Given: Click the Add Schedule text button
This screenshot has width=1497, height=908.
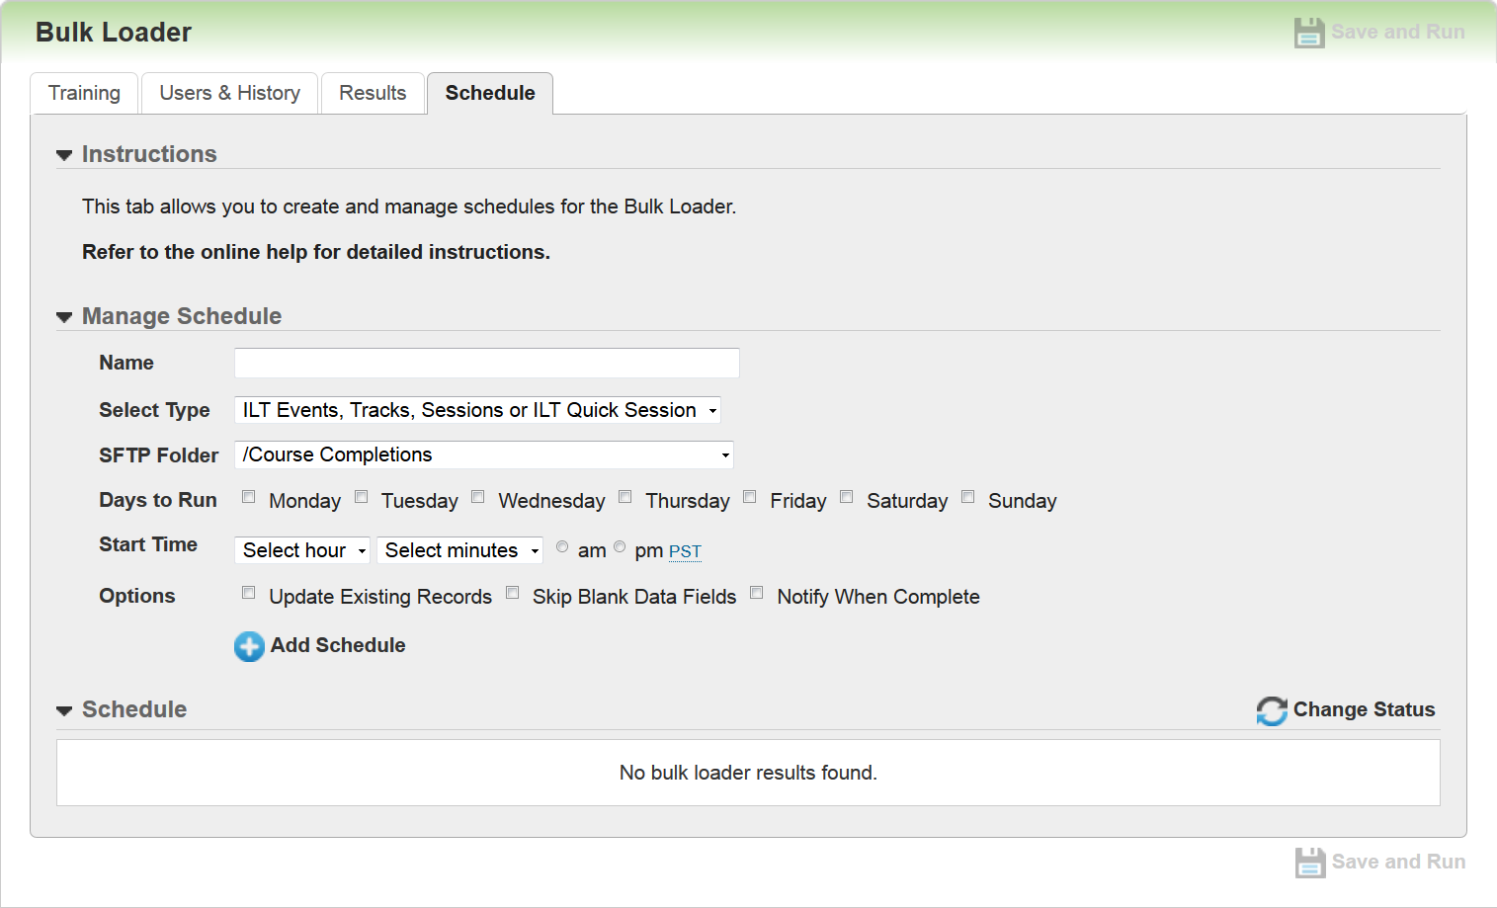Looking at the screenshot, I should tap(338, 645).
